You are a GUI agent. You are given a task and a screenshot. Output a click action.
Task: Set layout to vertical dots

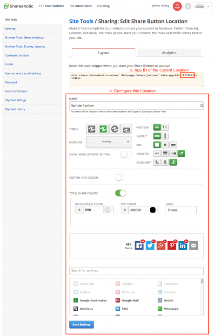click(165, 136)
